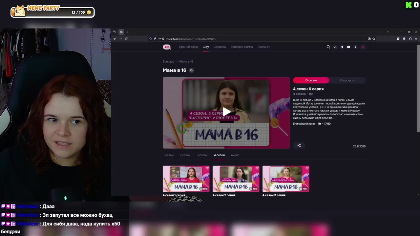420x236 pixels.
Task: Open Сериалы in site navigation
Action: tap(220, 47)
